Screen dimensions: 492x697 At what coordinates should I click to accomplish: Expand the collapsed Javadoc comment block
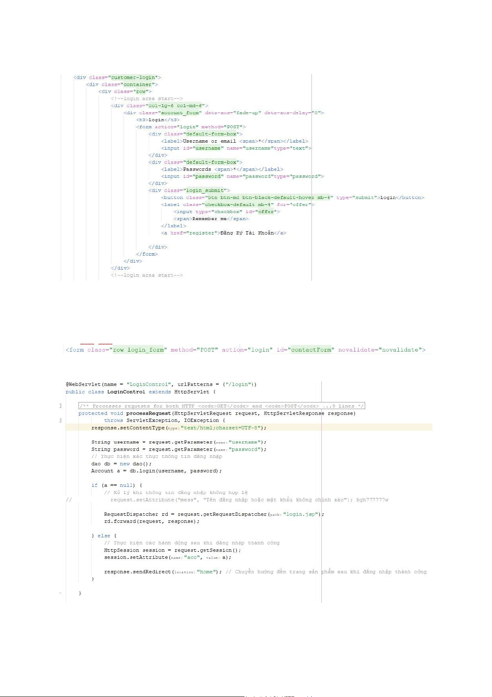[x=221, y=406]
